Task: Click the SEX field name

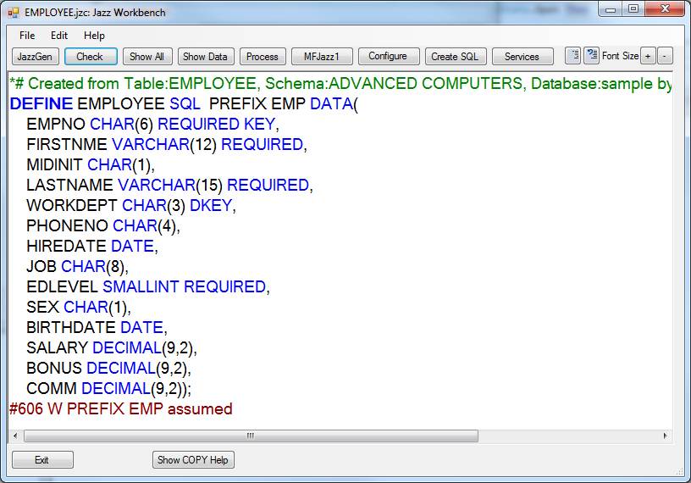Action: pos(42,307)
